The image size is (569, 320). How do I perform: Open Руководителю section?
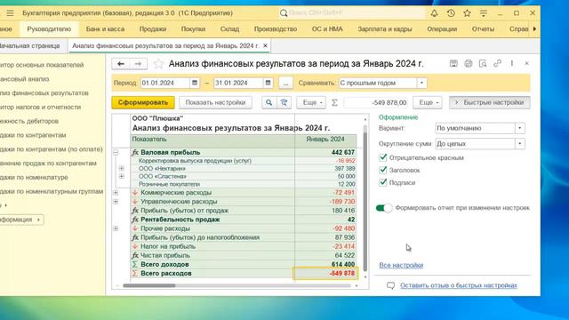(x=49, y=29)
